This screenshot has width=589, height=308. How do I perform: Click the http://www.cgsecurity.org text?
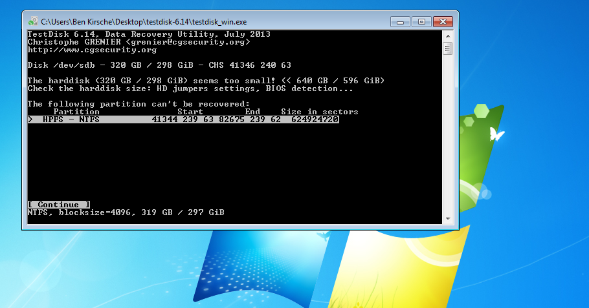point(92,50)
